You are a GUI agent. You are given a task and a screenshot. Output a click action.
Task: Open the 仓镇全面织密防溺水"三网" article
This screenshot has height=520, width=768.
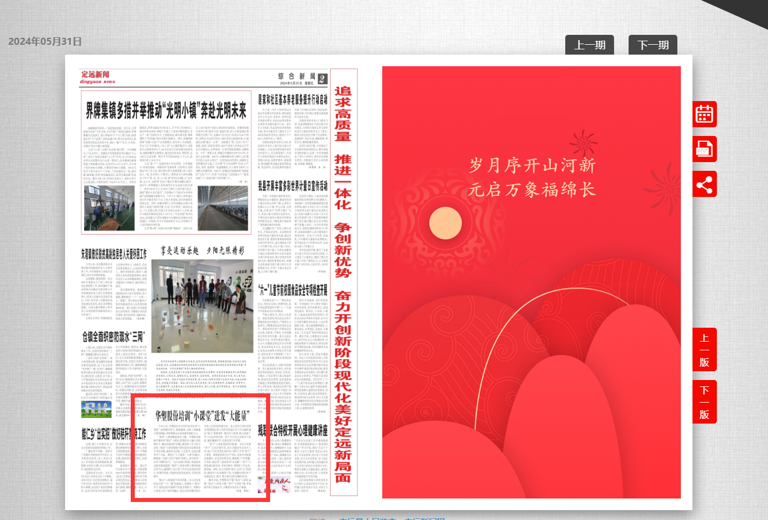(113, 337)
